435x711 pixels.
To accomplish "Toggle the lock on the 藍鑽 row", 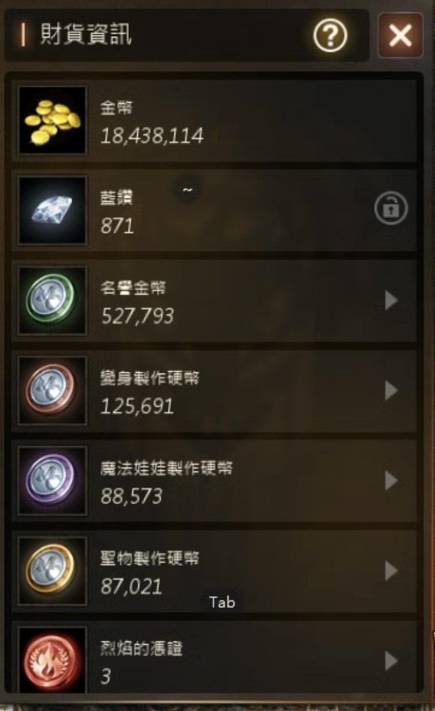I will 391,209.
